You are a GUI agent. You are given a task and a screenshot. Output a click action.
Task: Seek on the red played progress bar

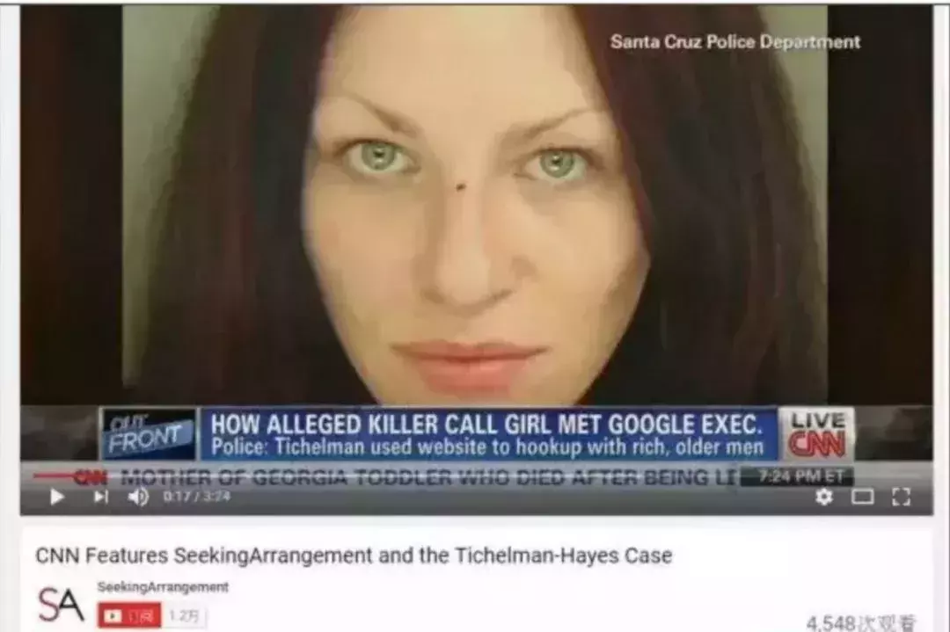point(55,476)
